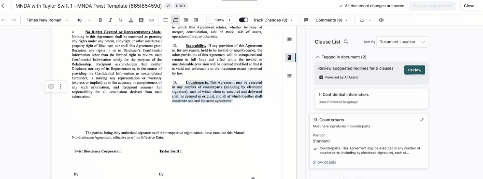Open the Times New Roman font dropdown
The height and width of the screenshot is (179, 483).
coord(47,20)
